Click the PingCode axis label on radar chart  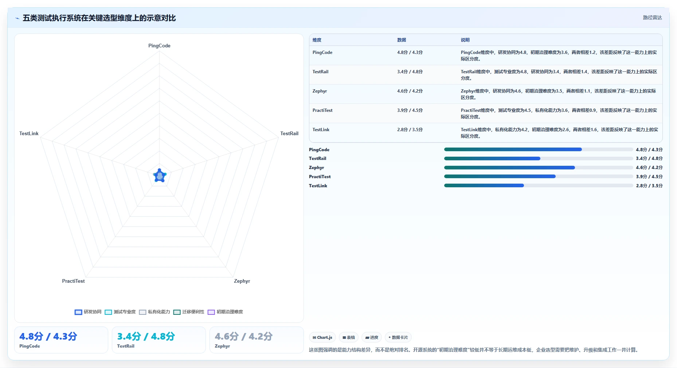coord(159,46)
